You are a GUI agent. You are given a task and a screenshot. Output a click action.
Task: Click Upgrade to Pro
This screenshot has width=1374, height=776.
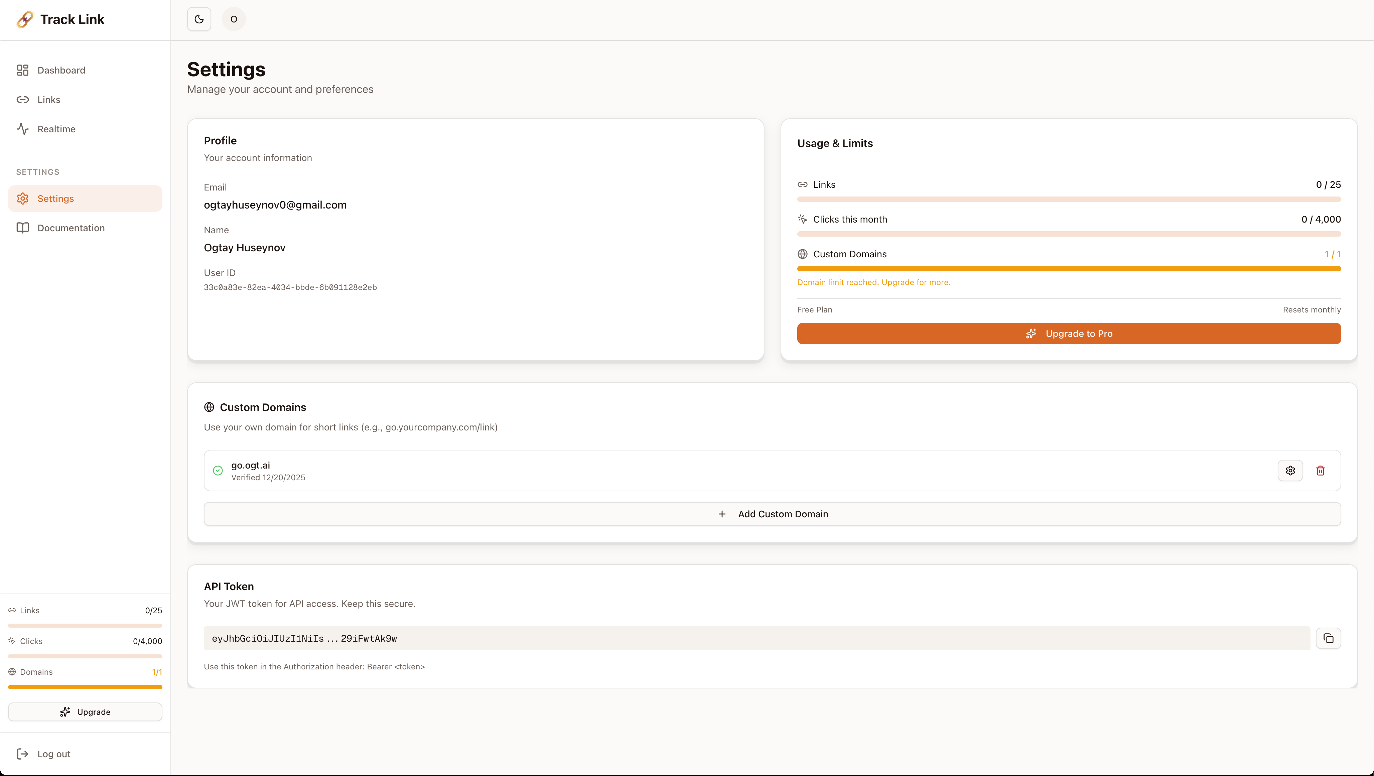click(1068, 333)
